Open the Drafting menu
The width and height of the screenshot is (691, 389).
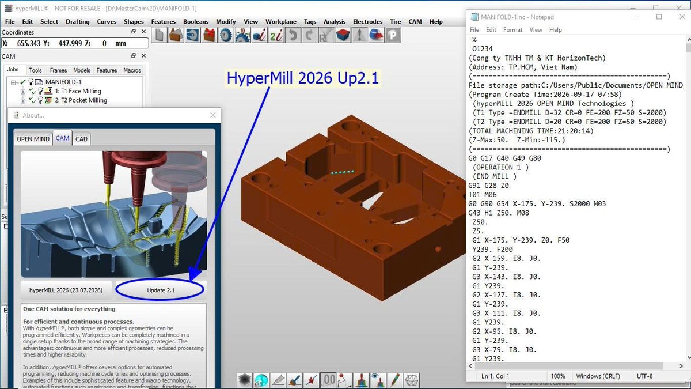click(x=78, y=21)
